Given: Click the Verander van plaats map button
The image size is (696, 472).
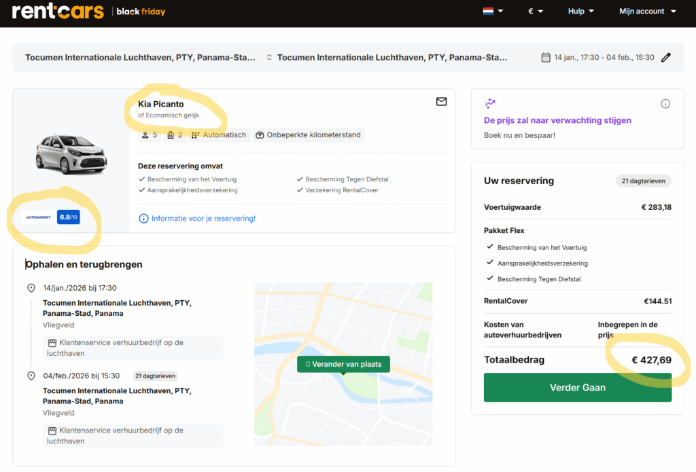Looking at the screenshot, I should pyautogui.click(x=343, y=364).
